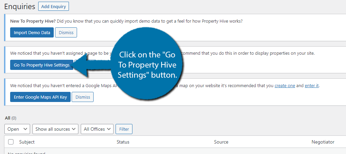The height and width of the screenshot is (154, 346).
Task: Open Enter Google Maps API Key
Action: tap(41, 97)
